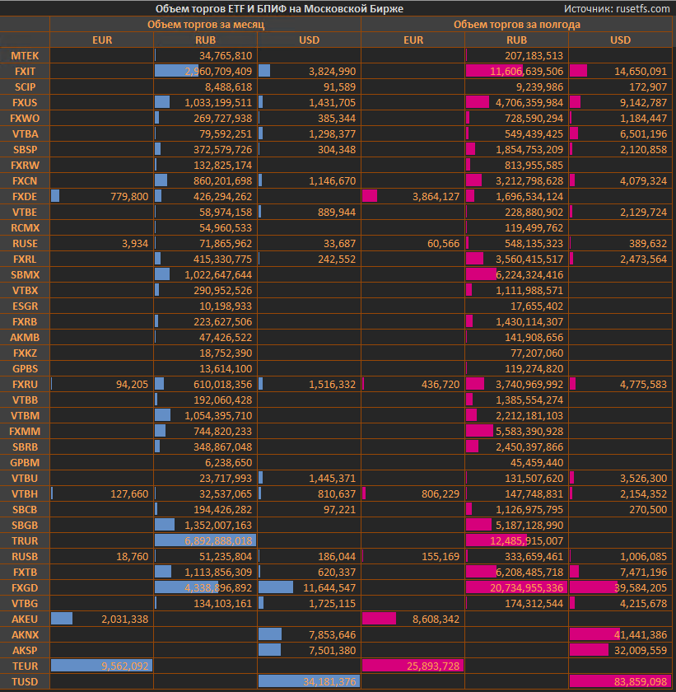Click the value 6,892,888,018 in TRUR row
The height and width of the screenshot is (692, 676).
tap(218, 541)
